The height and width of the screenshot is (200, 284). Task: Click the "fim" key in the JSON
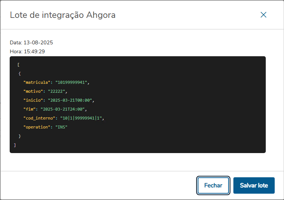pos(30,109)
